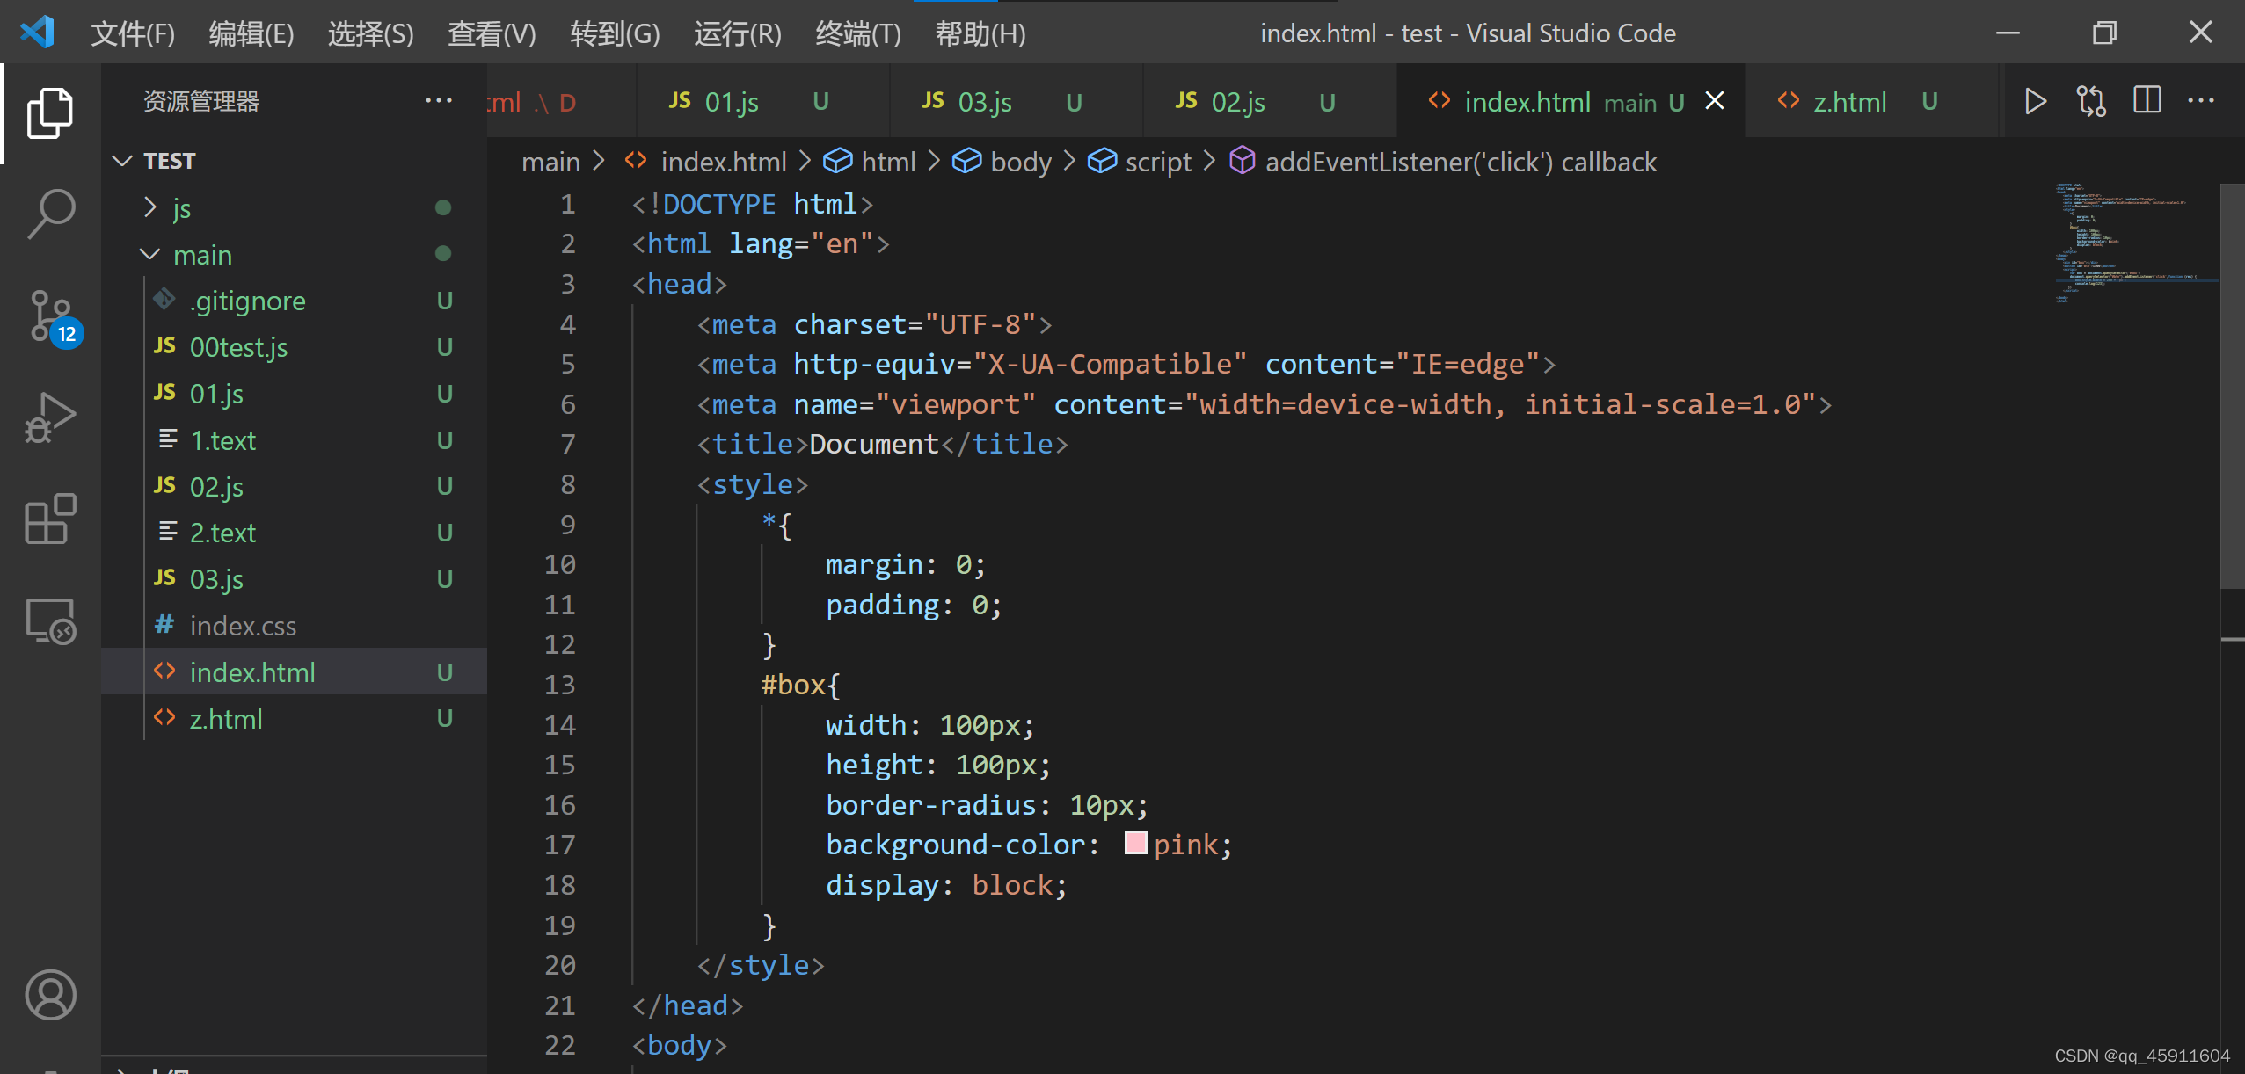
Task: Switch to the partially hidden deleted tab
Action: coord(561,101)
